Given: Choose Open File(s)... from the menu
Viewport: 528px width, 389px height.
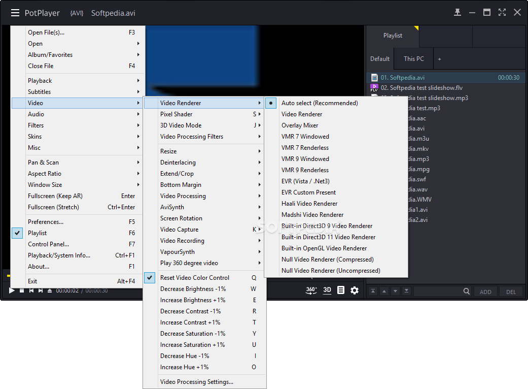Looking at the screenshot, I should pos(78,33).
